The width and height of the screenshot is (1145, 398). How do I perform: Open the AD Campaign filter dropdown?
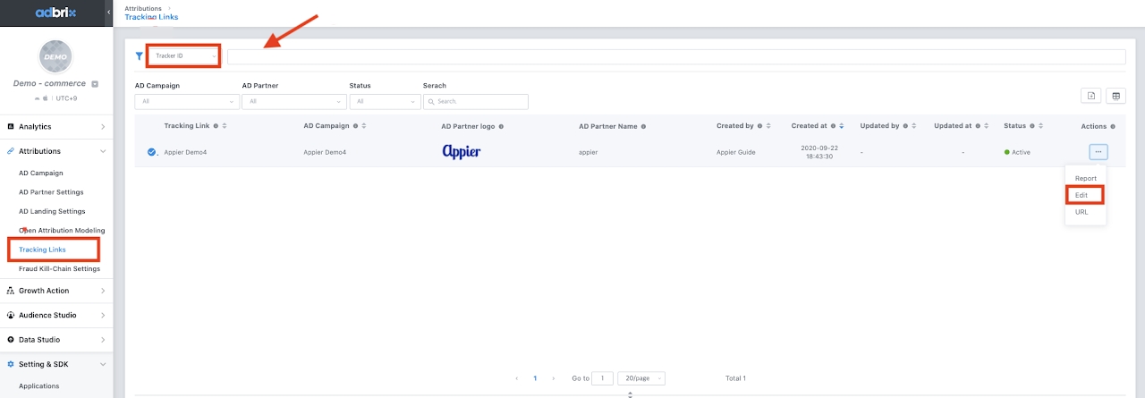[186, 102]
